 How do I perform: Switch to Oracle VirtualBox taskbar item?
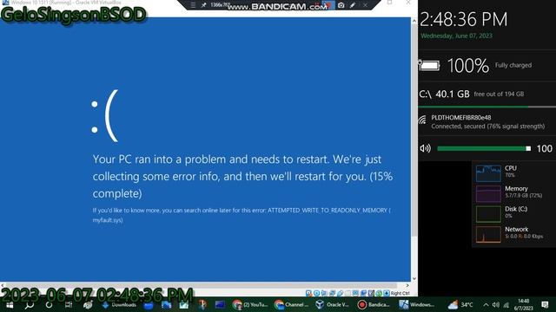(x=333, y=304)
